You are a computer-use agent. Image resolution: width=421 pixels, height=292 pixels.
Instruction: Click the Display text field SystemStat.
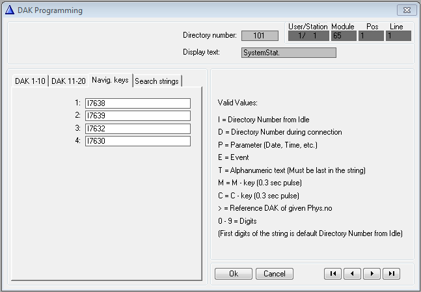click(x=288, y=53)
